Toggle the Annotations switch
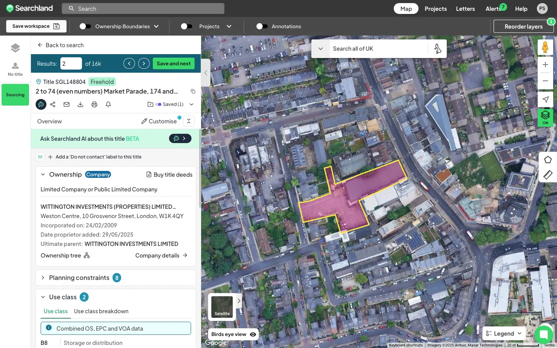 pos(262,26)
